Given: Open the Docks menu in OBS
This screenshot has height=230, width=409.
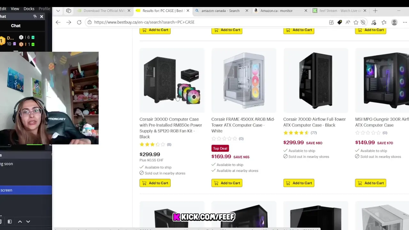Looking at the screenshot, I should (x=29, y=9).
